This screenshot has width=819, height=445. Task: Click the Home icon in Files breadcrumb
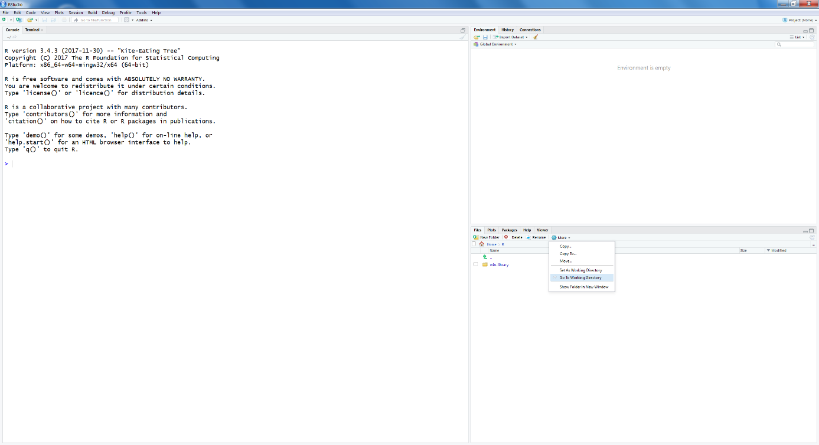point(482,244)
